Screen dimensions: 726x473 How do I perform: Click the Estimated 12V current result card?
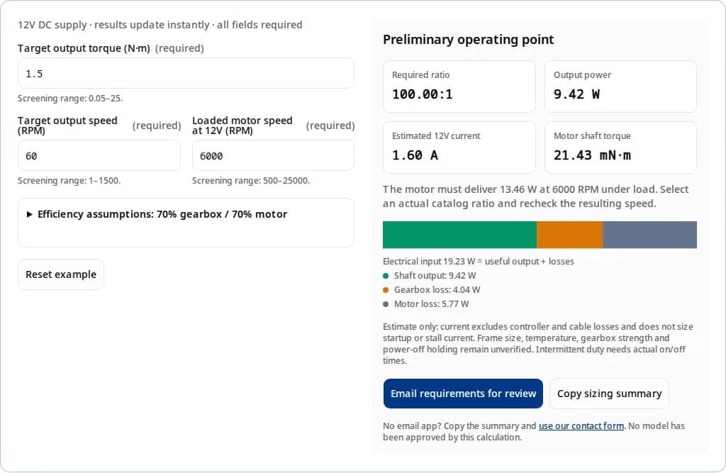pyautogui.click(x=459, y=148)
